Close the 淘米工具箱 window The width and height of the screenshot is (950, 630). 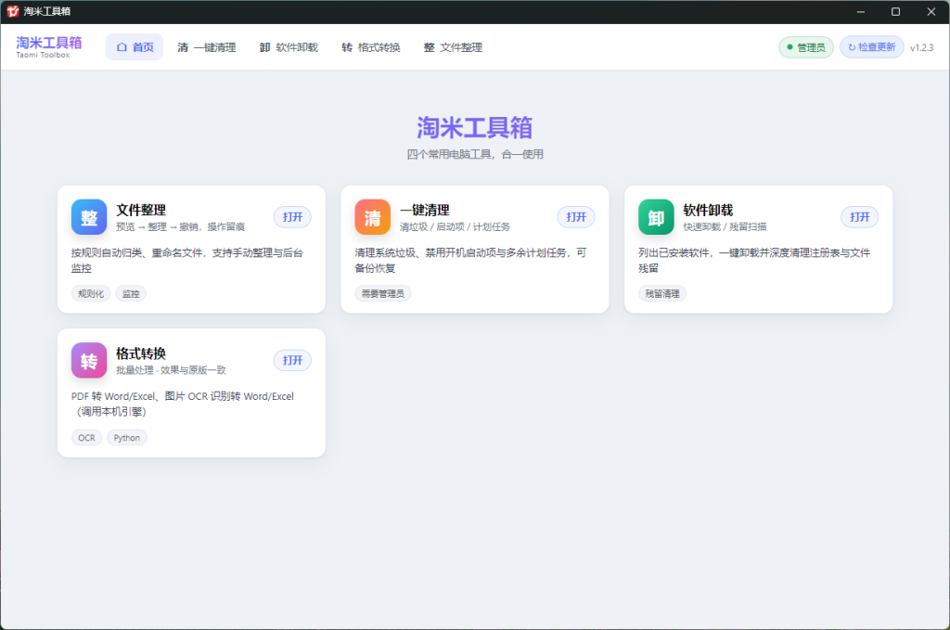pyautogui.click(x=931, y=11)
